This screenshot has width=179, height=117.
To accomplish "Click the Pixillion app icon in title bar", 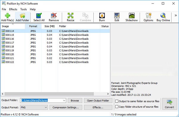I will pyautogui.click(x=4, y=3).
